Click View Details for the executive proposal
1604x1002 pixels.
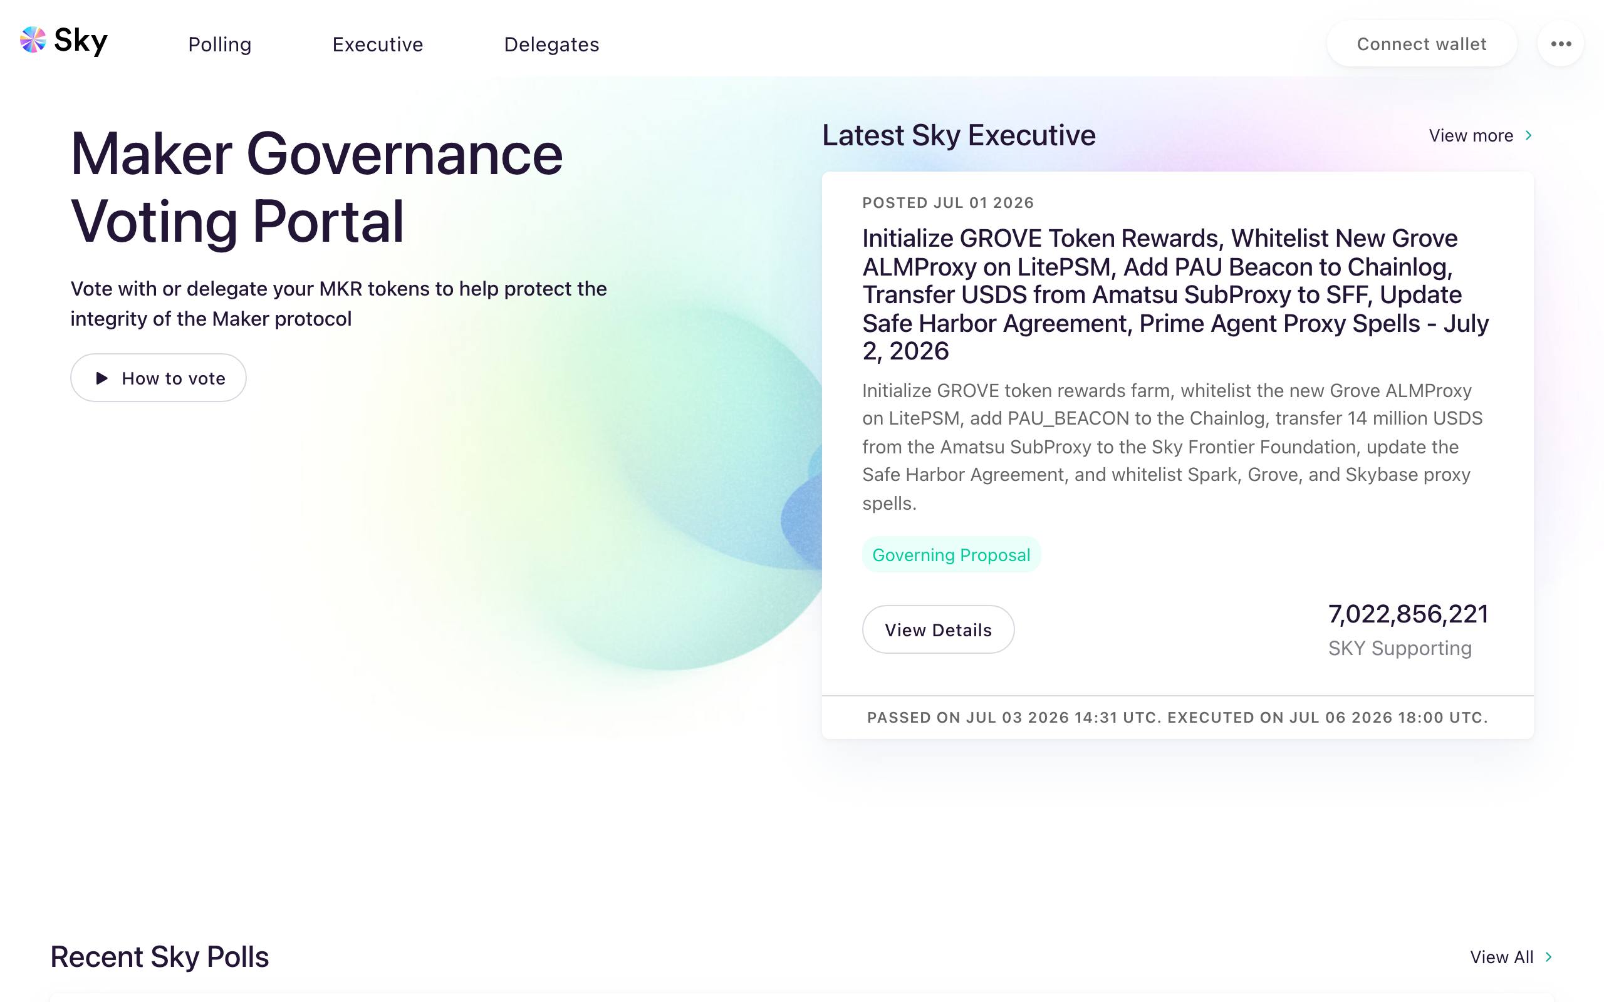pos(938,629)
